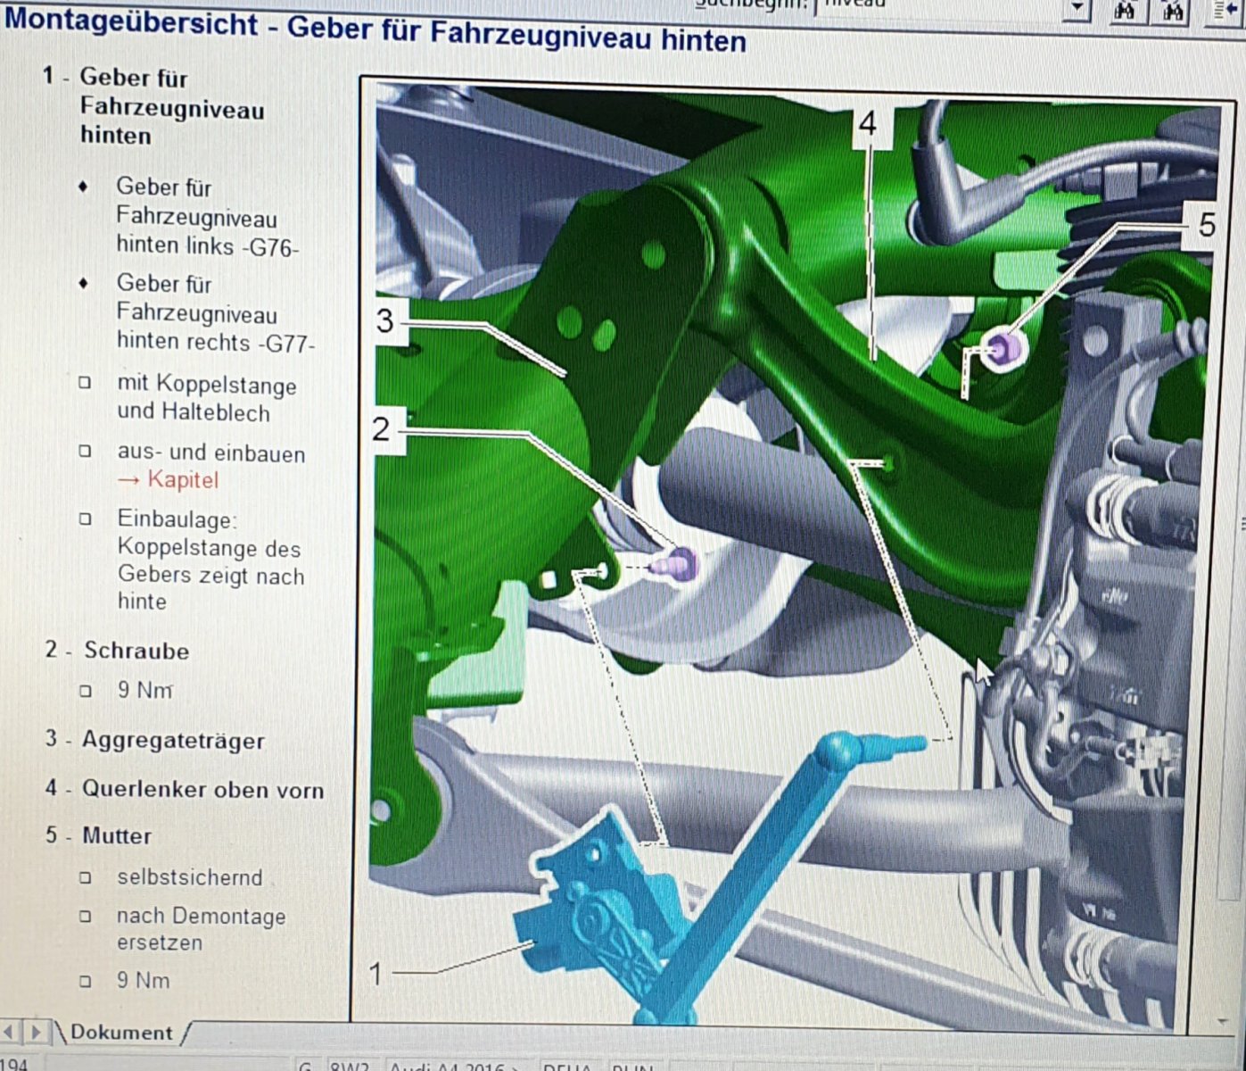Switch to the Dokument tab
This screenshot has width=1246, height=1071.
(121, 1033)
